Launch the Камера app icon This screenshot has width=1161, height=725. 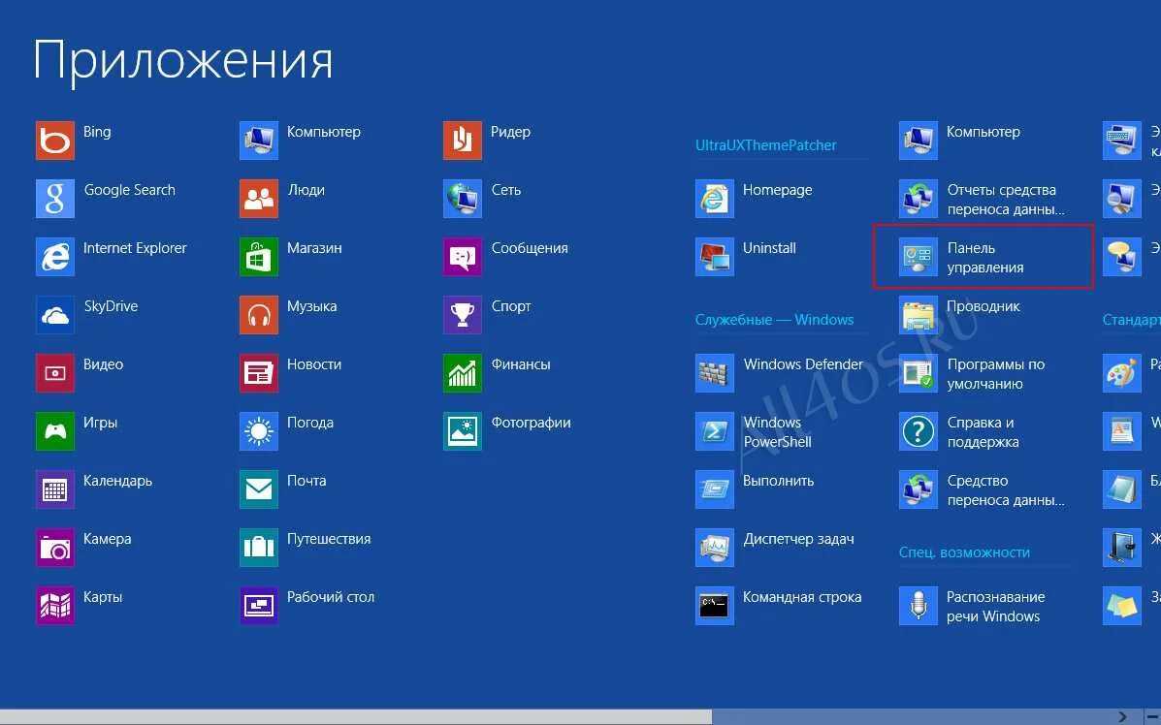[x=54, y=548]
